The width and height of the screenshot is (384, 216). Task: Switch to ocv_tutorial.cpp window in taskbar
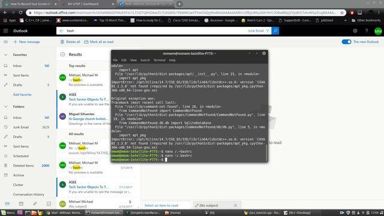263,213
